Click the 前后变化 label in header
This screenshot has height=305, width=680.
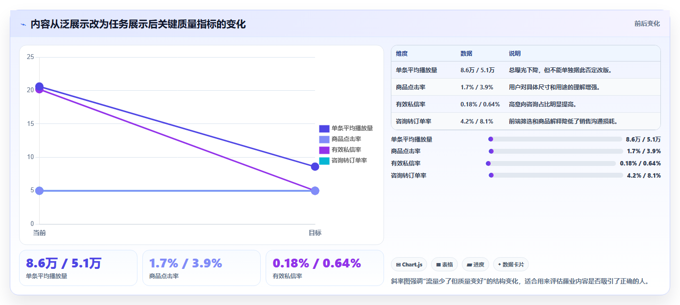tap(647, 23)
